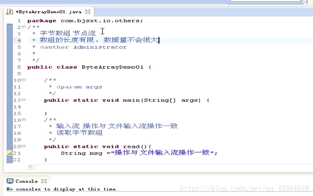Click the horizontal scrollbar left arrow

pos(31,167)
